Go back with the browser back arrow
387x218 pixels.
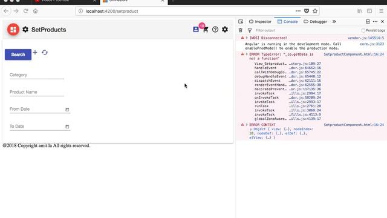click(x=6, y=11)
